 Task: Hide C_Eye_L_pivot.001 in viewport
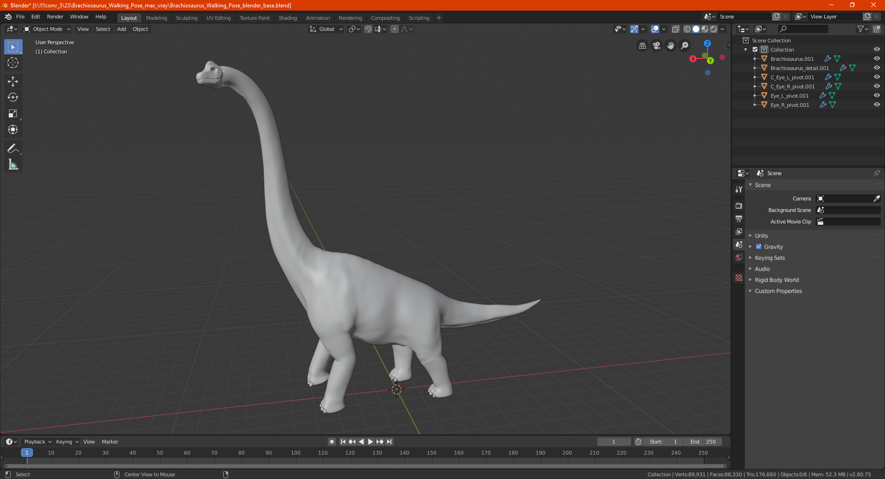(877, 77)
